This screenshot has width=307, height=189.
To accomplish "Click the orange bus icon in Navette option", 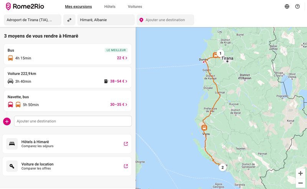I will click(x=18, y=105).
